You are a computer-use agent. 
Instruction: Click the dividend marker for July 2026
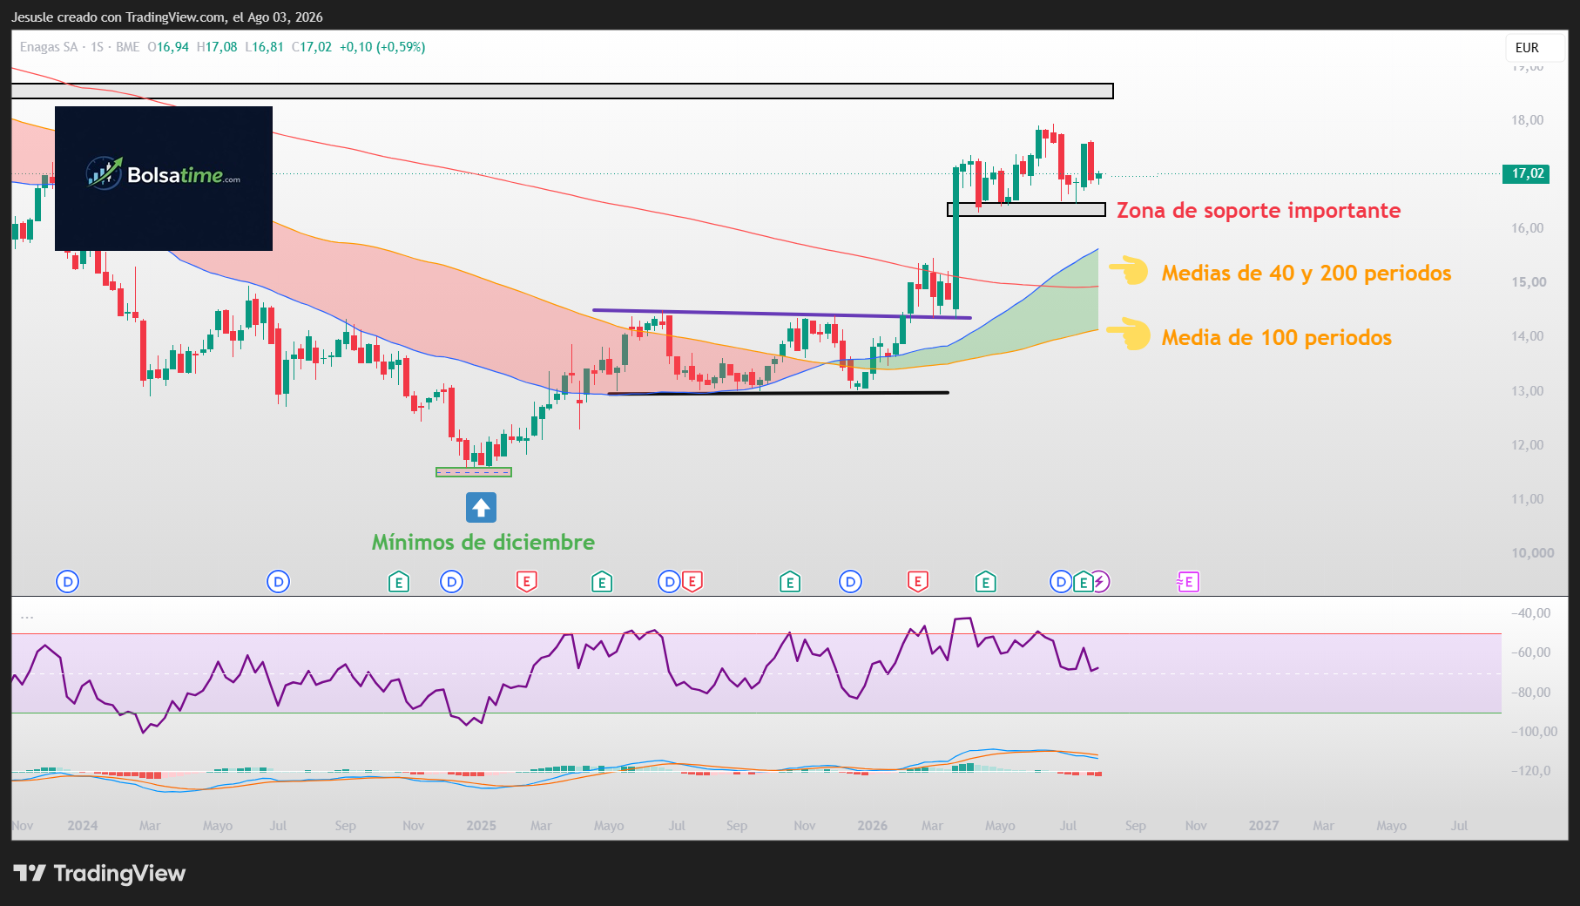tap(1061, 582)
